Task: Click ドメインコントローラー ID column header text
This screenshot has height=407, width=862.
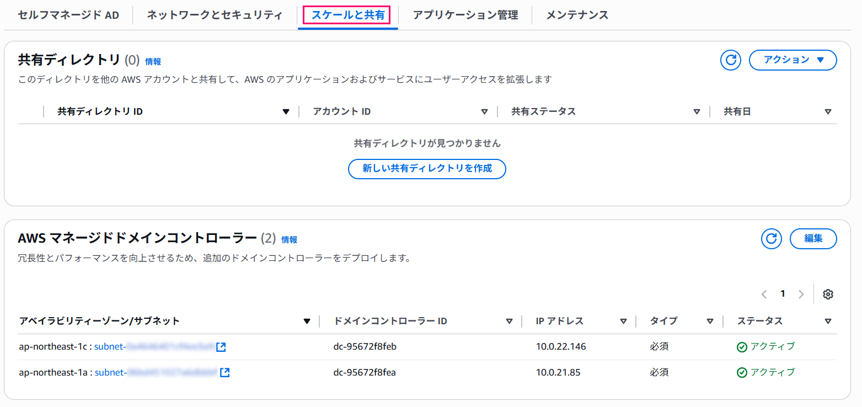Action: (390, 321)
